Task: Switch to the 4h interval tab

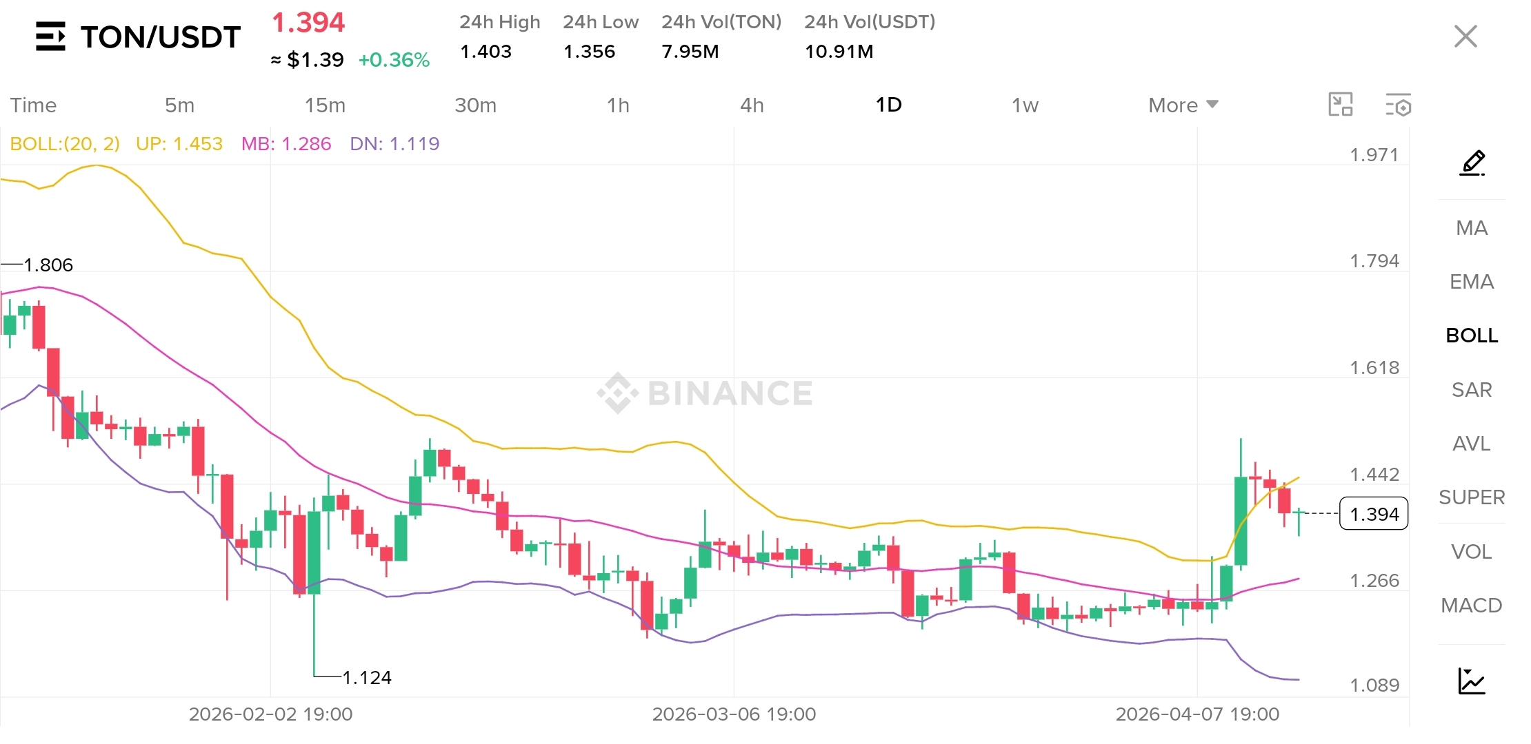Action: pyautogui.click(x=752, y=105)
